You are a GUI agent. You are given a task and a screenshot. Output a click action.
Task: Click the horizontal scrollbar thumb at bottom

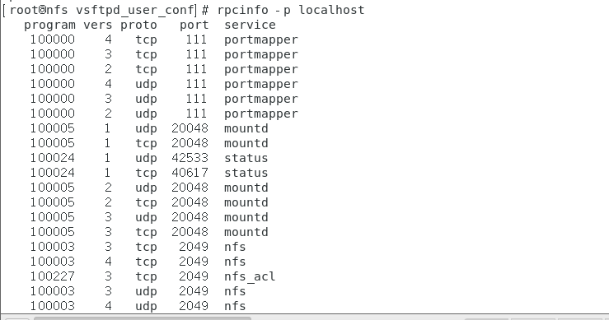(x=142, y=318)
